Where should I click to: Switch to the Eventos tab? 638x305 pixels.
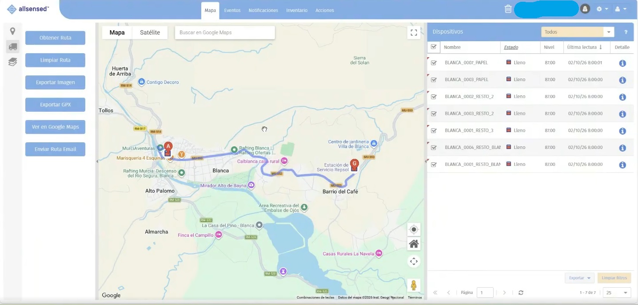coord(232,10)
